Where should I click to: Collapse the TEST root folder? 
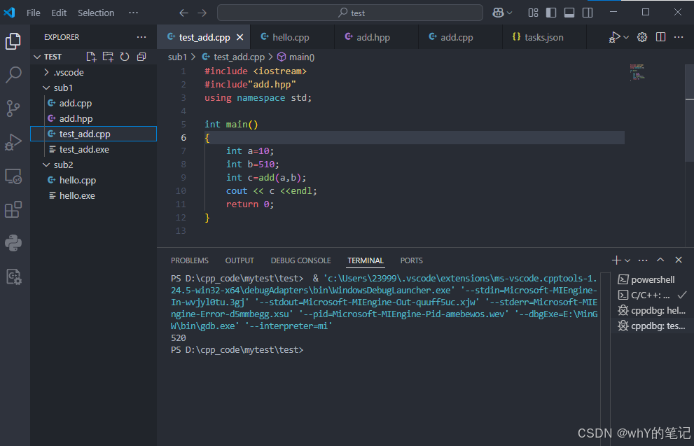tap(93, 57)
